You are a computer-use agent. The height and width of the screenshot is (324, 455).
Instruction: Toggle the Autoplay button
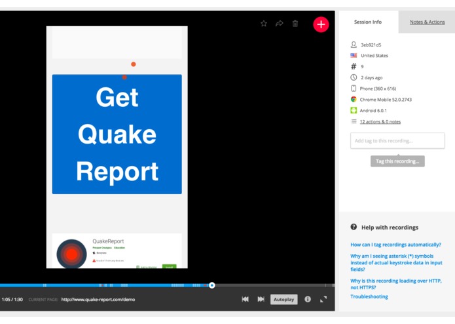click(283, 299)
